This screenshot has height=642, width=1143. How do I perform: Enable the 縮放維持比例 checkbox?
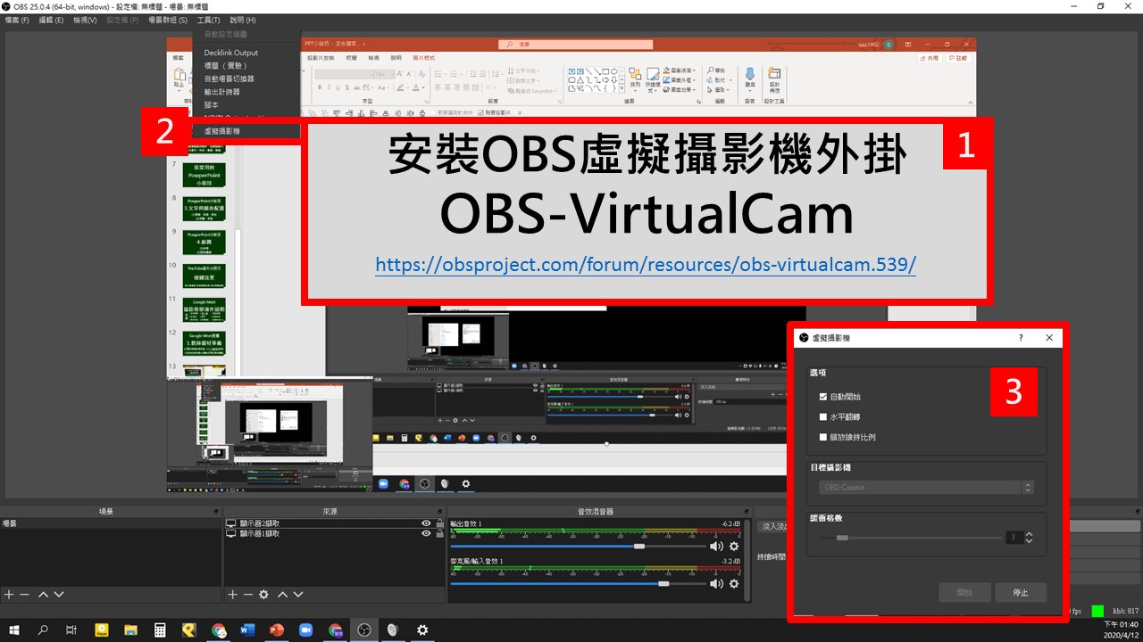pyautogui.click(x=823, y=437)
